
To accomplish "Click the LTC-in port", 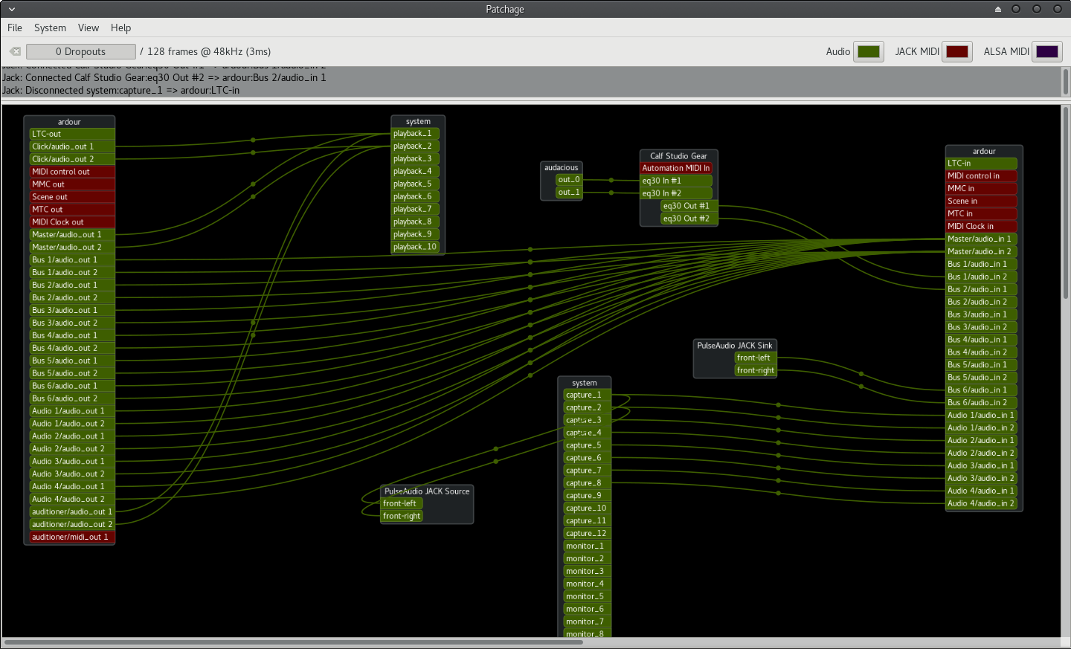I will (x=981, y=163).
